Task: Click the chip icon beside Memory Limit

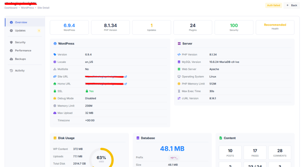Action: tap(55, 106)
